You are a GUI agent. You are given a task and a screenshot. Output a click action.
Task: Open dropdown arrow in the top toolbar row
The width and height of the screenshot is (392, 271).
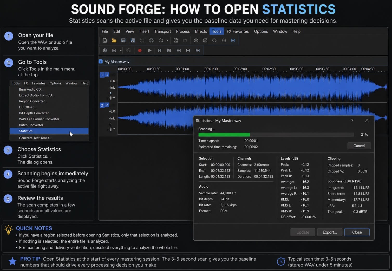(167, 40)
